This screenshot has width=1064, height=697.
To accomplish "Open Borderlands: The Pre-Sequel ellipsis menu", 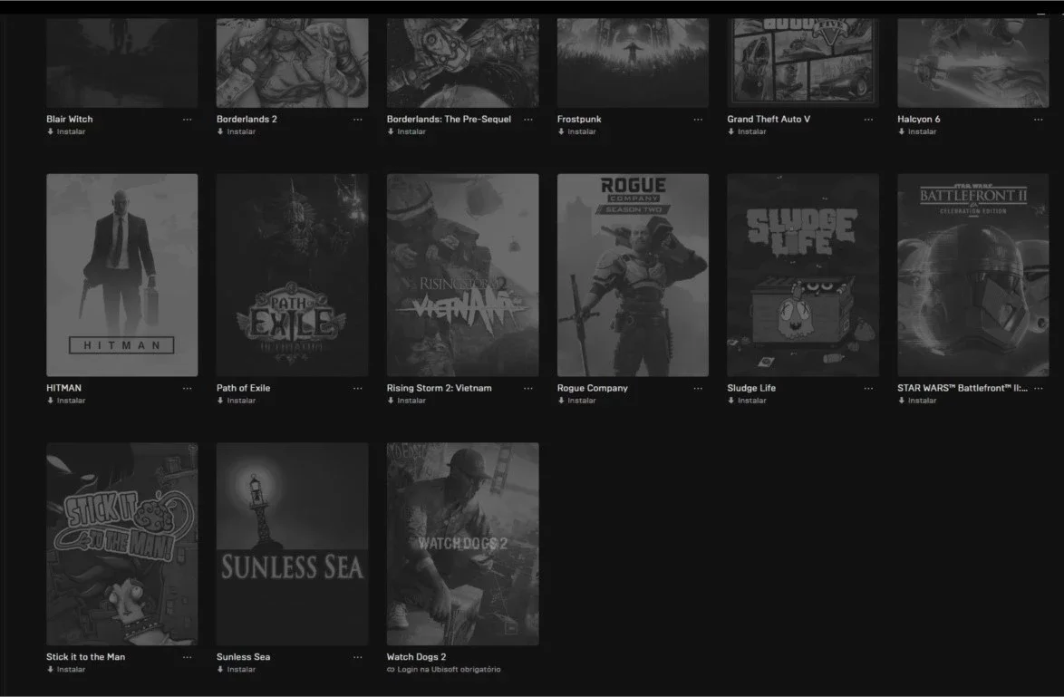I will 528,120.
